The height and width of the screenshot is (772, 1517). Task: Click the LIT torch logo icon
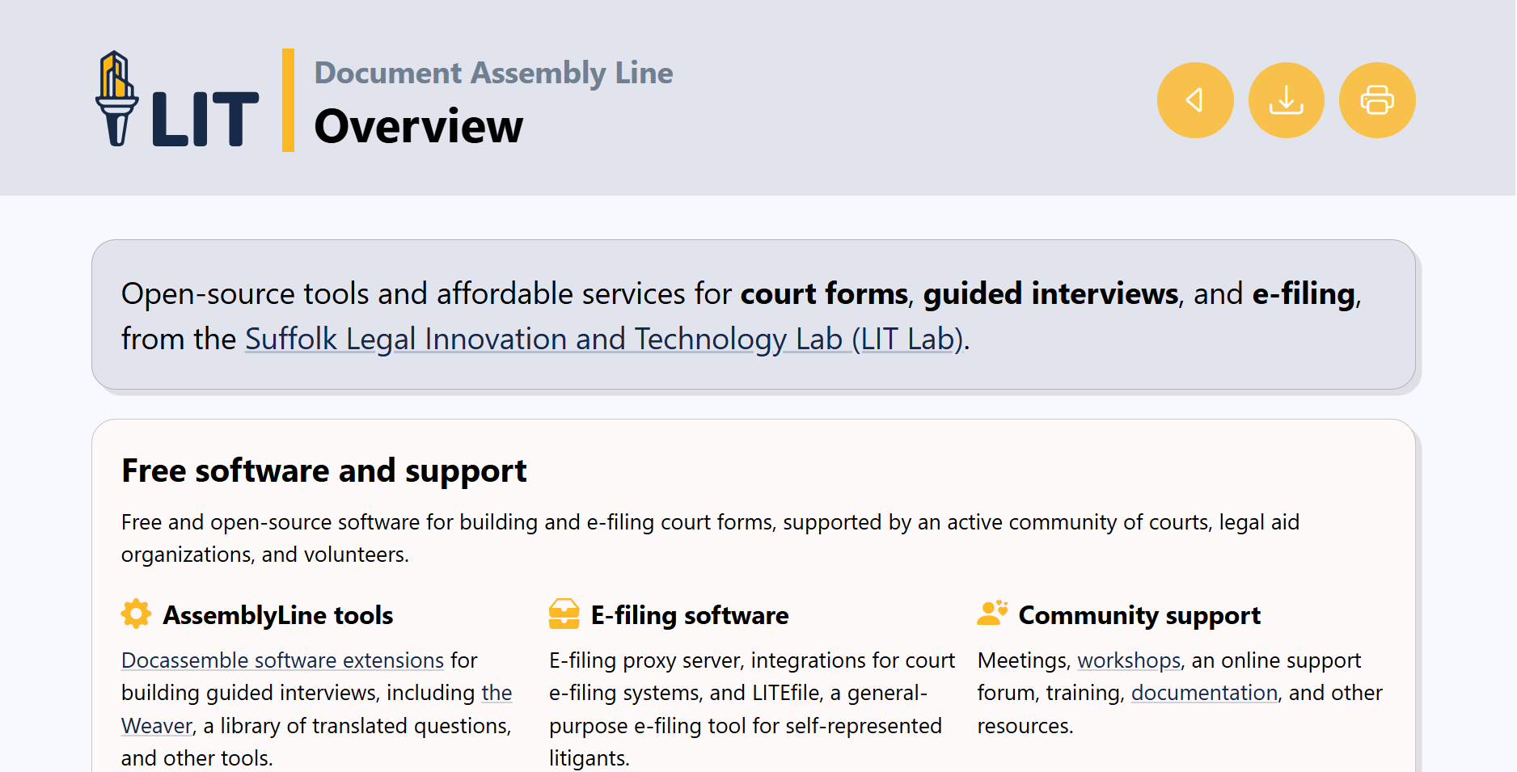point(117,98)
